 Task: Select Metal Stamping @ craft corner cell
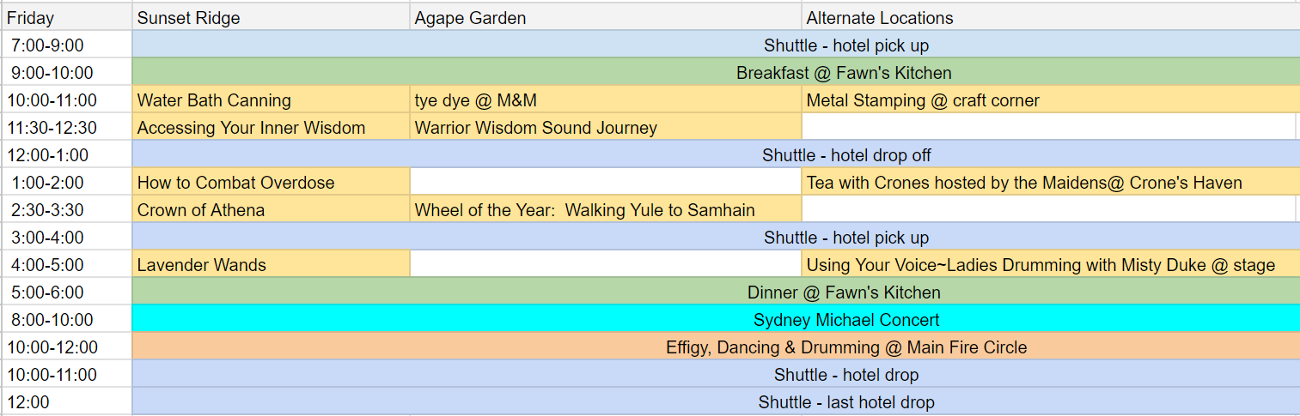tap(1051, 99)
